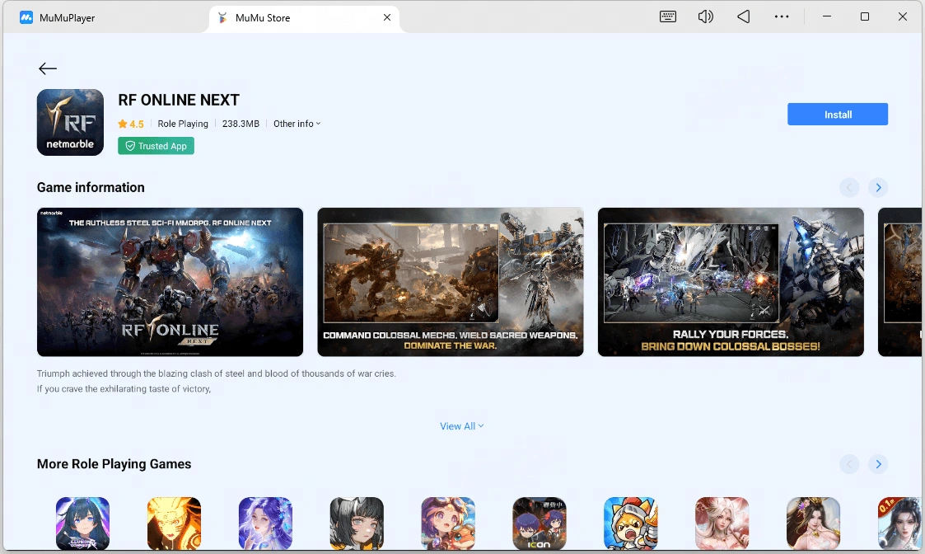
Task: Click the MuMuPlayer logo icon
Action: [26, 17]
